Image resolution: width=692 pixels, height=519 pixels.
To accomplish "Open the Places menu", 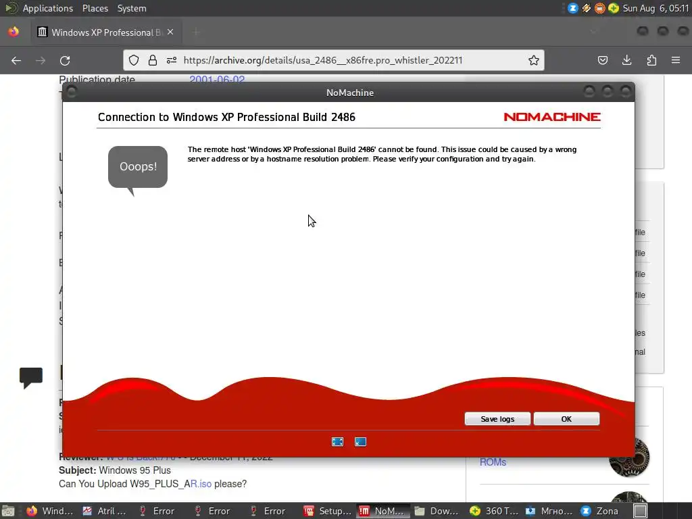I will tap(95, 8).
